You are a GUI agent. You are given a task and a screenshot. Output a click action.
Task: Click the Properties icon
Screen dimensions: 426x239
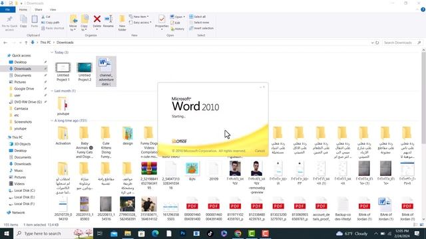tap(162, 19)
